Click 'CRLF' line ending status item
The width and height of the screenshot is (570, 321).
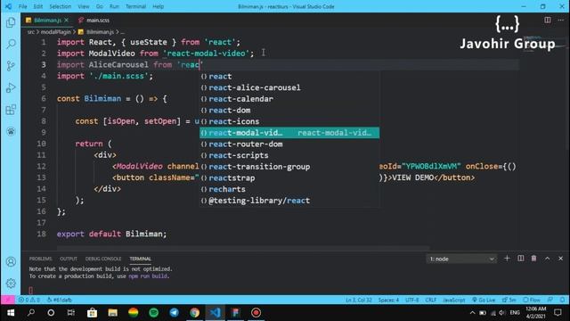click(431, 300)
